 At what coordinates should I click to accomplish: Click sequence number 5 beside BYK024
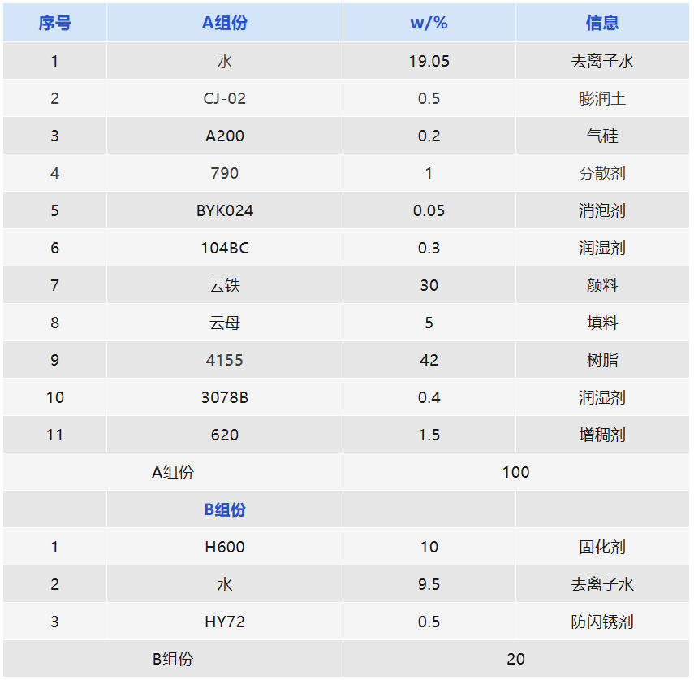[55, 210]
